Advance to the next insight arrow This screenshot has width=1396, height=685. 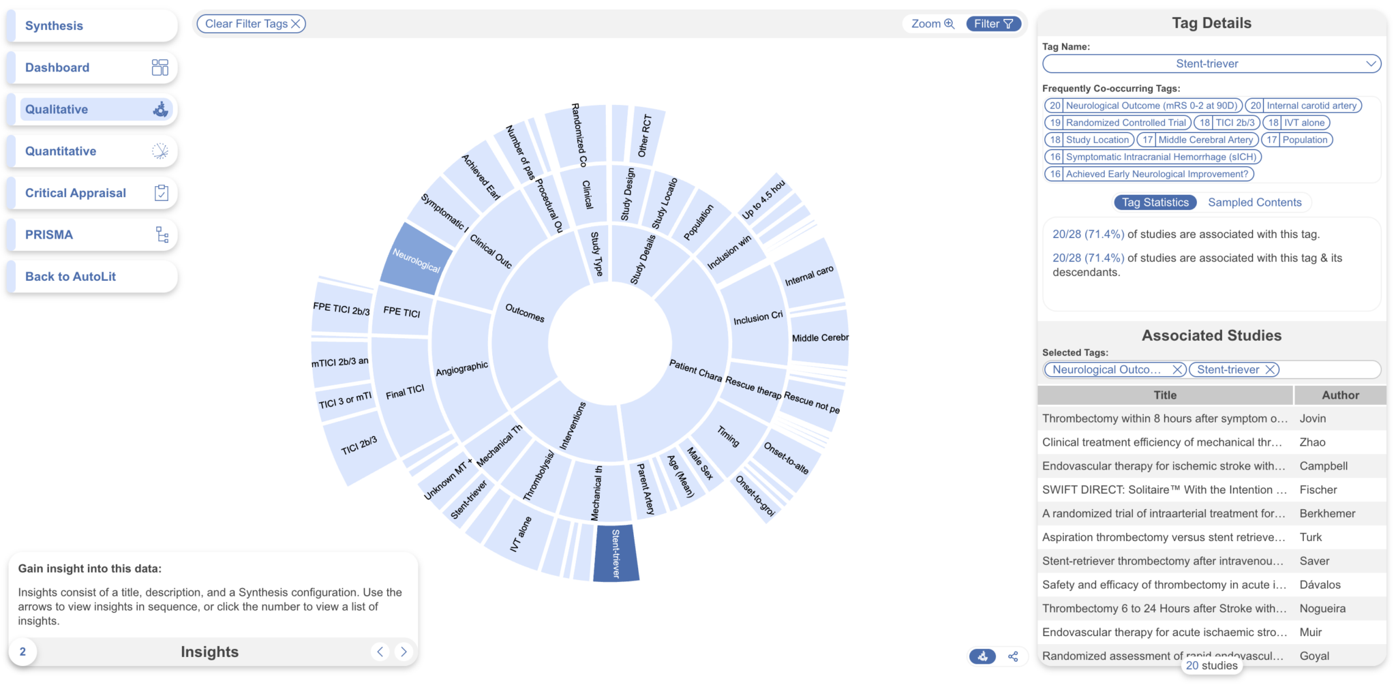coord(404,651)
